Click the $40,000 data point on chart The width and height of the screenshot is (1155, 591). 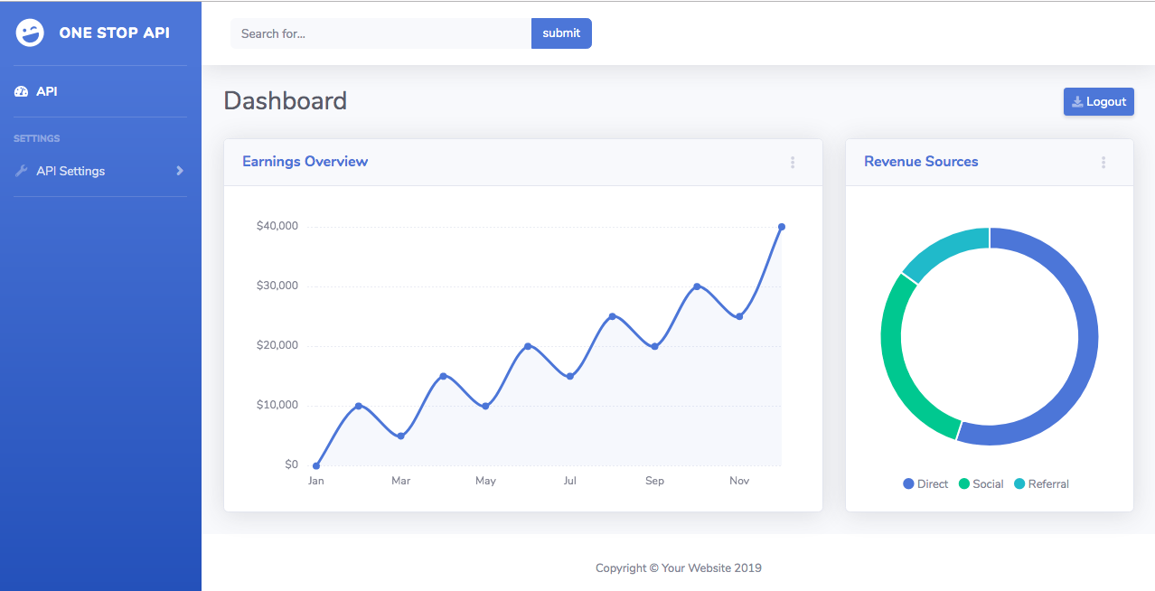pyautogui.click(x=782, y=227)
